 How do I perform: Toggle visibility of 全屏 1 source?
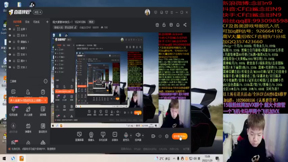[10, 29]
